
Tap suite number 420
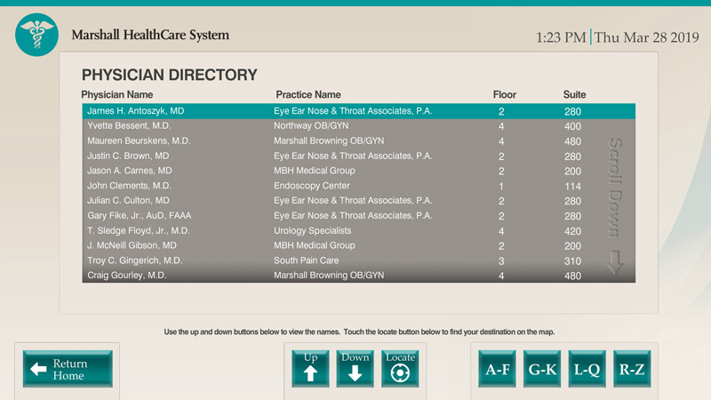click(572, 231)
